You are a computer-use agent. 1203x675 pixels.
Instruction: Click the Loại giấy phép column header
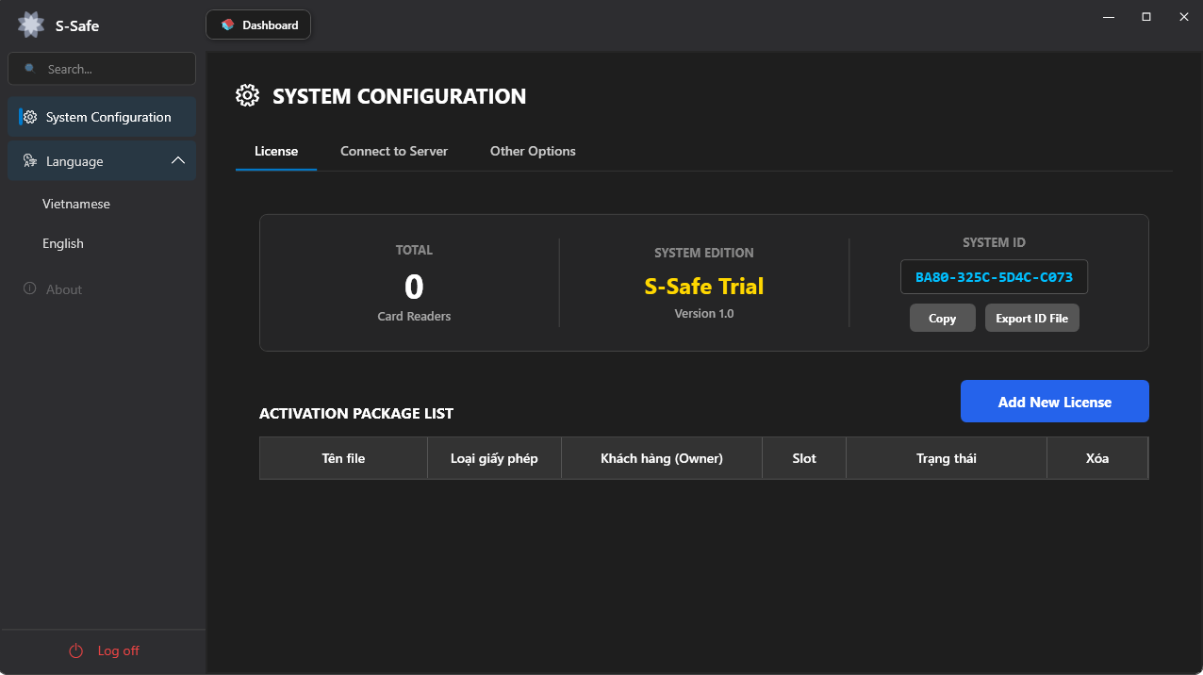tap(494, 458)
